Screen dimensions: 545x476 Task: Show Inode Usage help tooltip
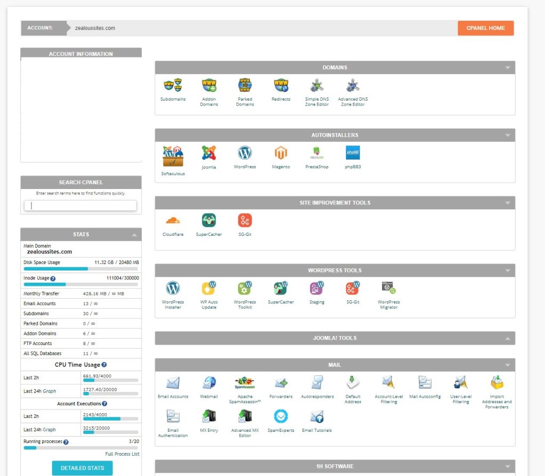(x=53, y=278)
